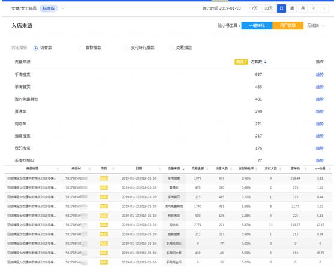Click conversion rate 5.87% cell

coord(246,225)
